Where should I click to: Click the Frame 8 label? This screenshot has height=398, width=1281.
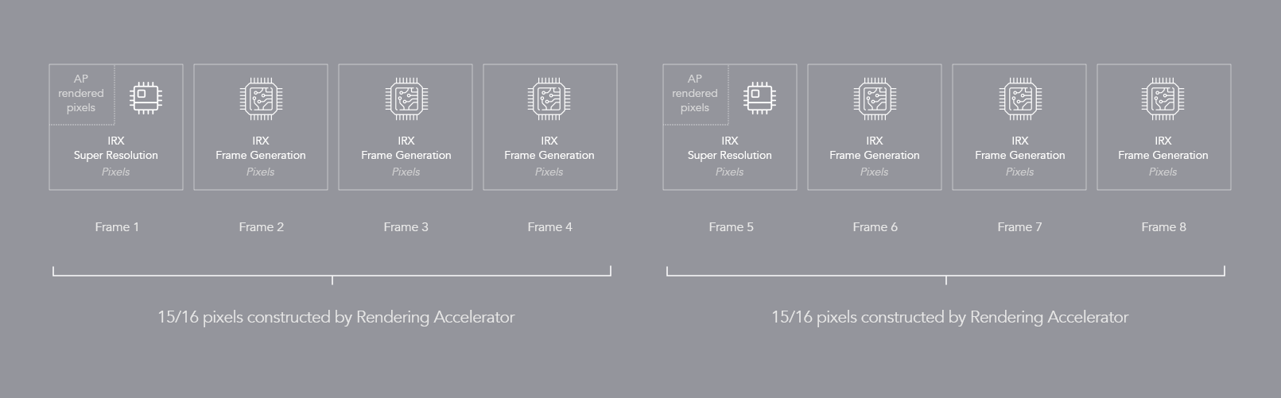[x=1163, y=227]
